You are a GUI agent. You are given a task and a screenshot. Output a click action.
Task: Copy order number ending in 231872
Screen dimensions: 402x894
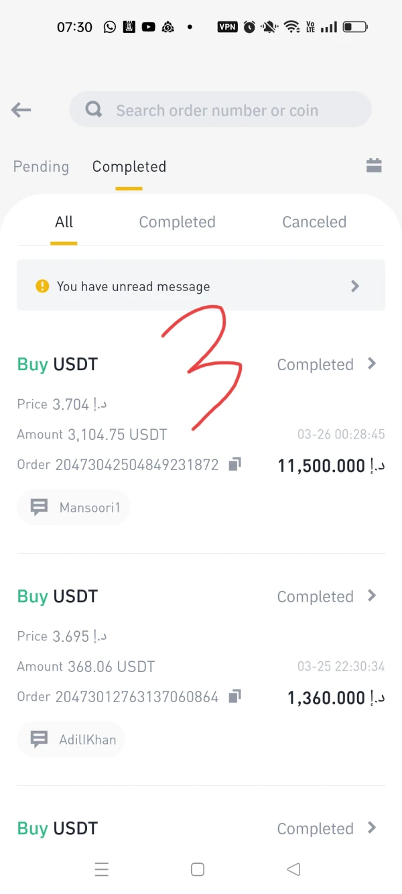[x=234, y=464]
